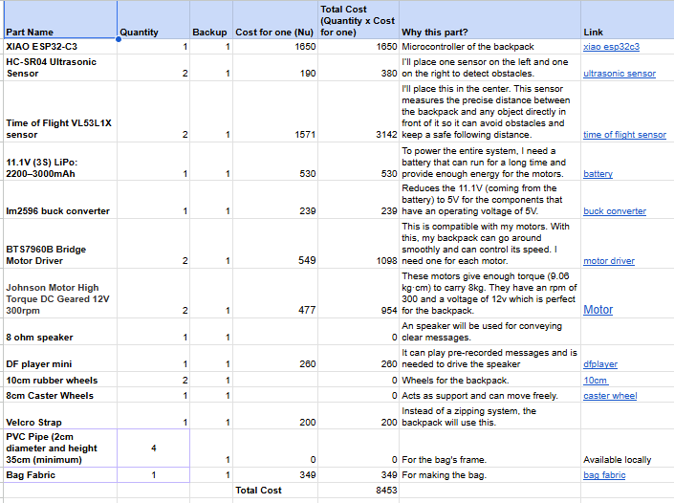Open the large Motor link
Screen dimensions: 674x503
[598, 310]
